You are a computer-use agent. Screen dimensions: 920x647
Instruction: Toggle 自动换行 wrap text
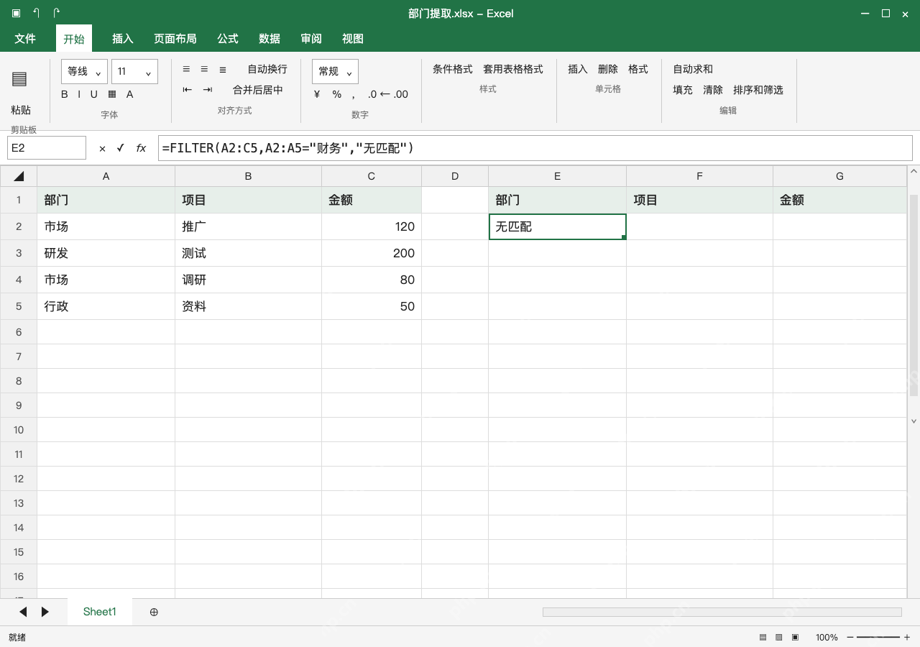coord(267,69)
